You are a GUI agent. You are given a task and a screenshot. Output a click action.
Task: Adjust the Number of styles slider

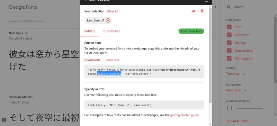pyautogui.click(x=250, y=108)
